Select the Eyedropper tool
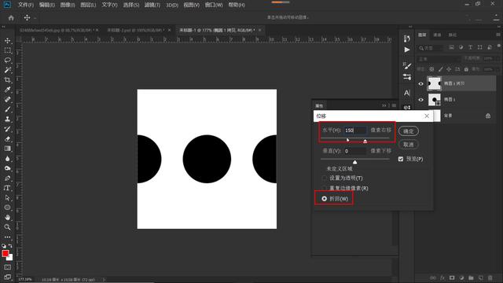This screenshot has height=283, width=503. [7, 90]
